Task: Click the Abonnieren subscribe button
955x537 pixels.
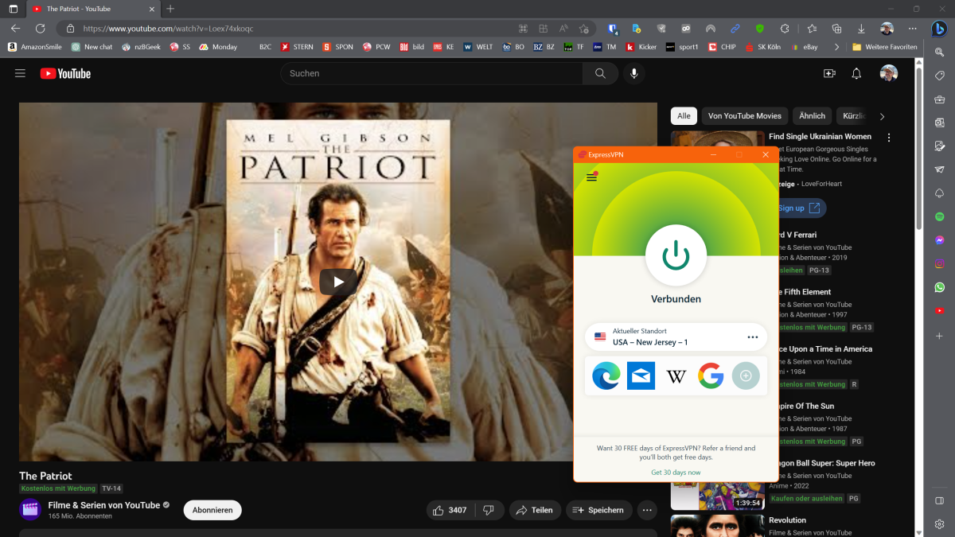Action: tap(212, 510)
